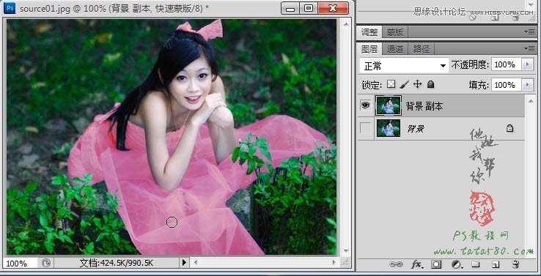This screenshot has height=276, width=541.
Task: Maximize the source01.jpg document window
Action: tap(309, 8)
